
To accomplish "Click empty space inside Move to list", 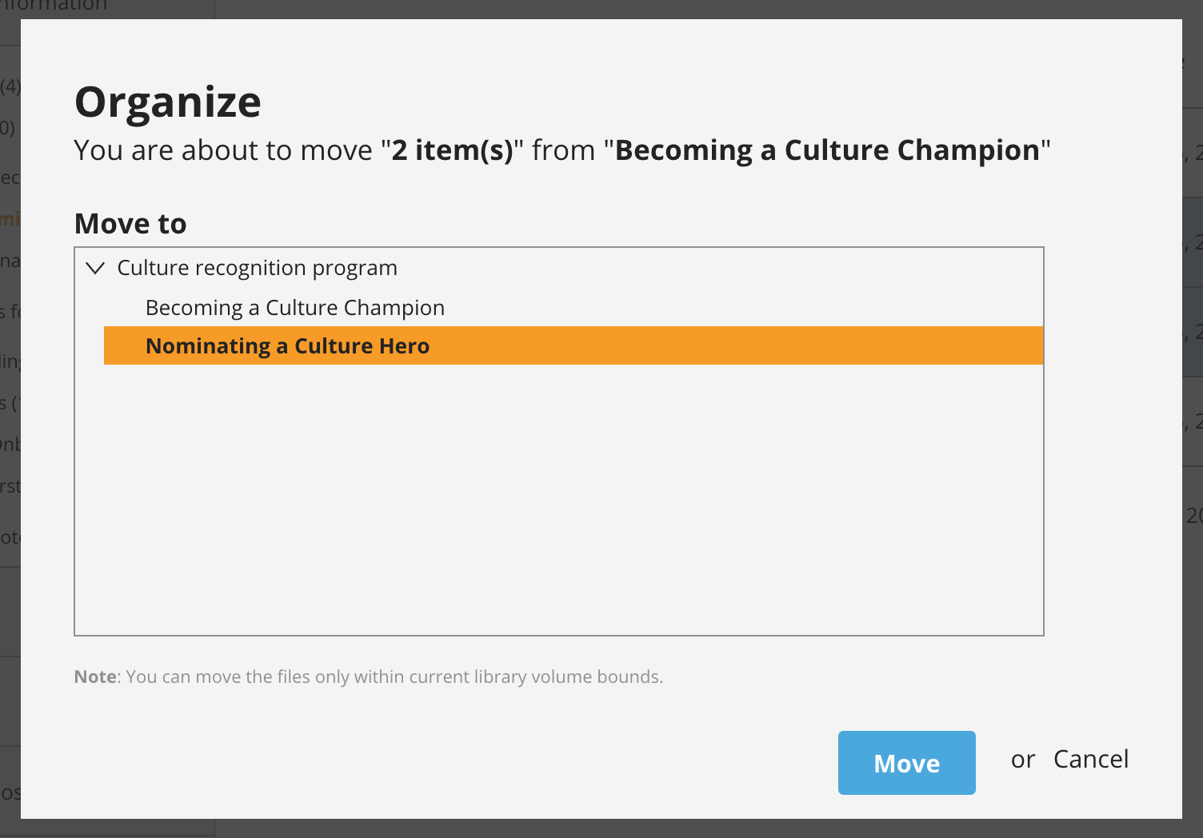I will pyautogui.click(x=558, y=500).
